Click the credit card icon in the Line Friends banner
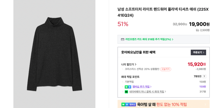The height and width of the screenshot is (108, 218). coord(123,39)
